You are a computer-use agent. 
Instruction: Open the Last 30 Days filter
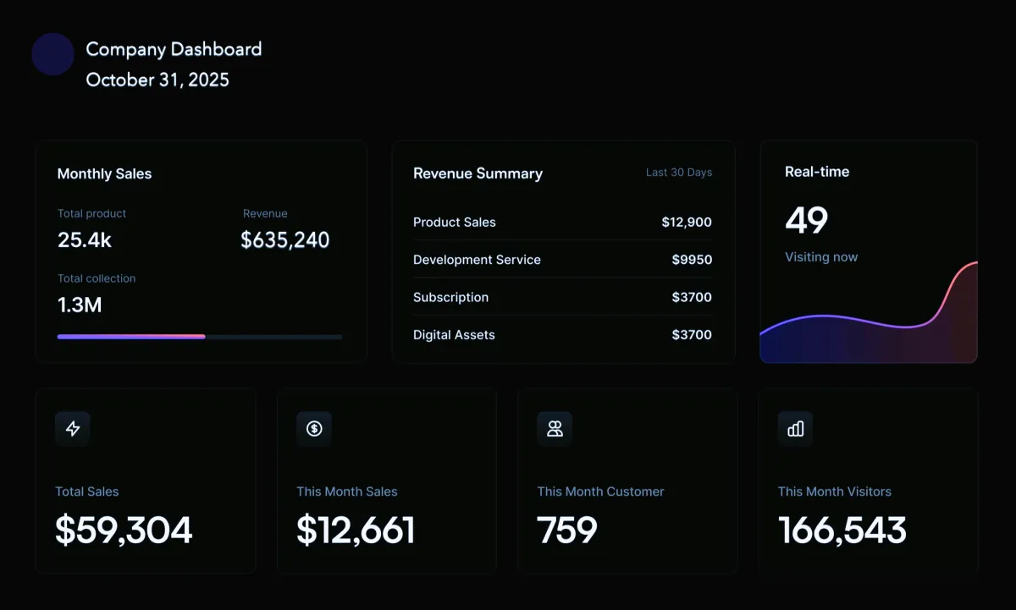(x=678, y=173)
